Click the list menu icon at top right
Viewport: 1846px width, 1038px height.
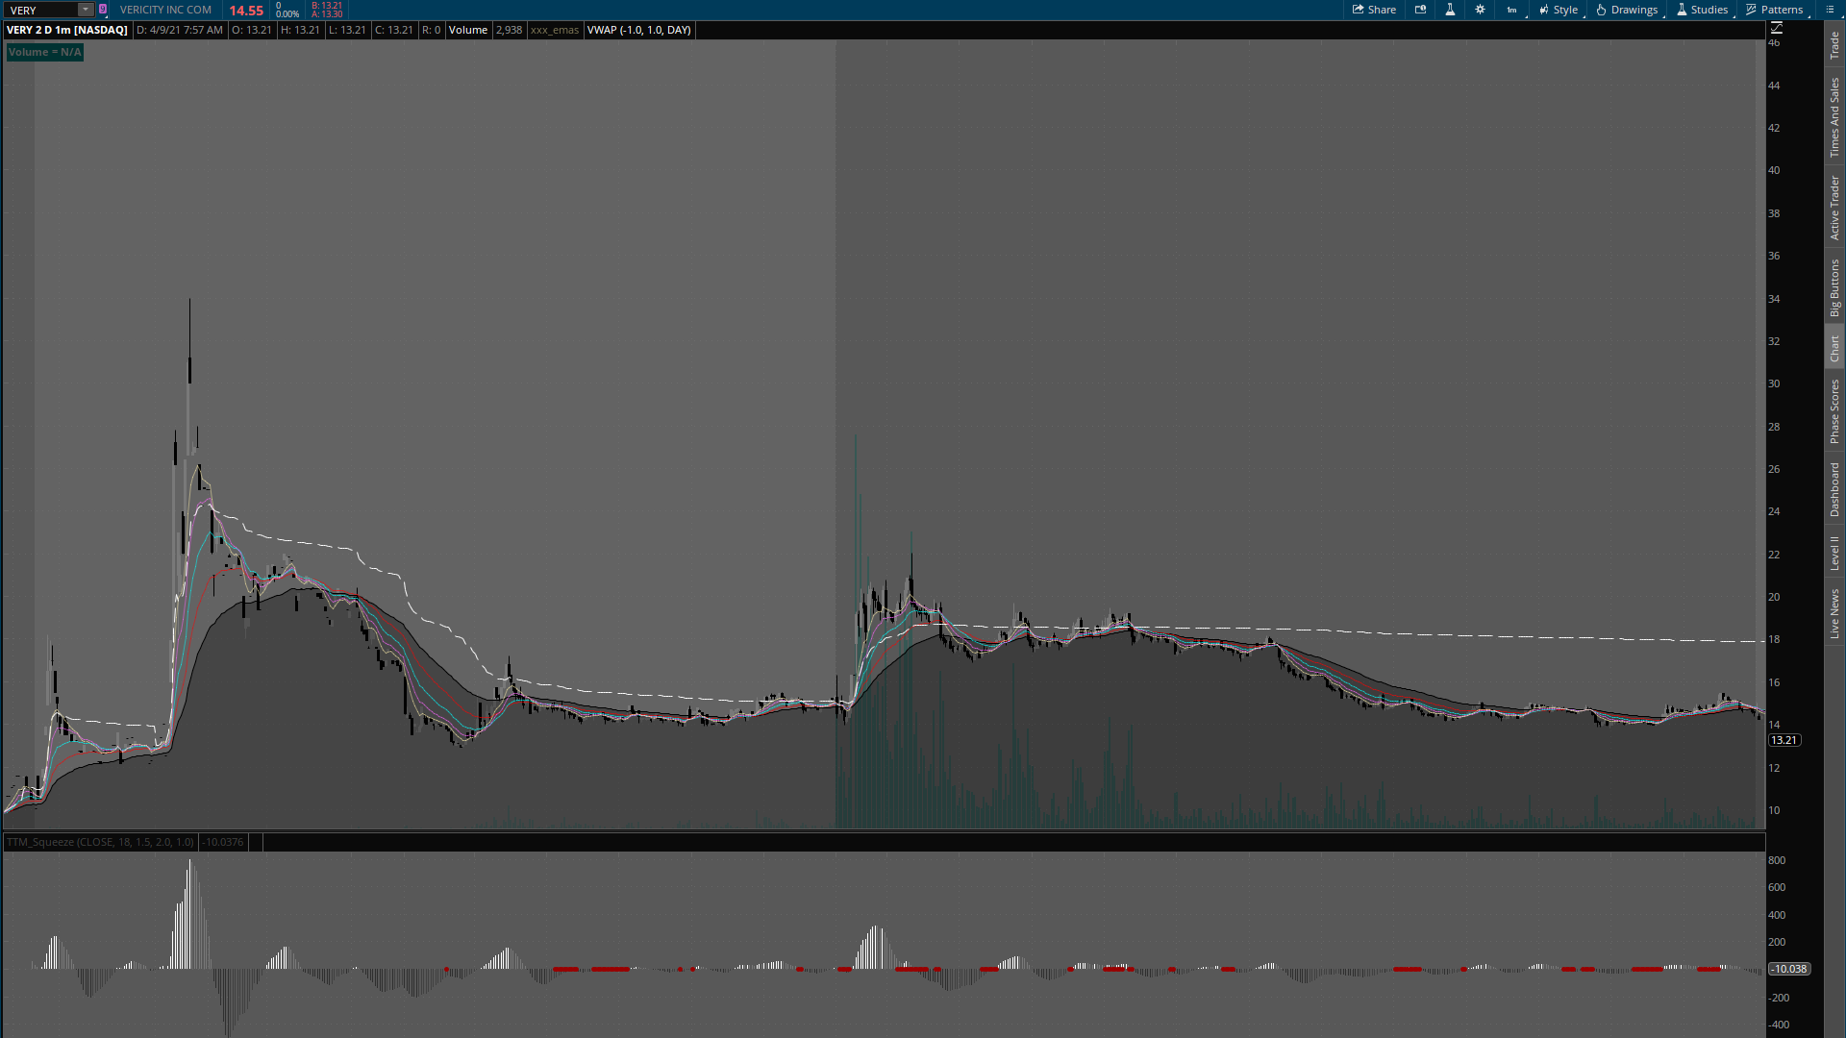pos(1830,10)
